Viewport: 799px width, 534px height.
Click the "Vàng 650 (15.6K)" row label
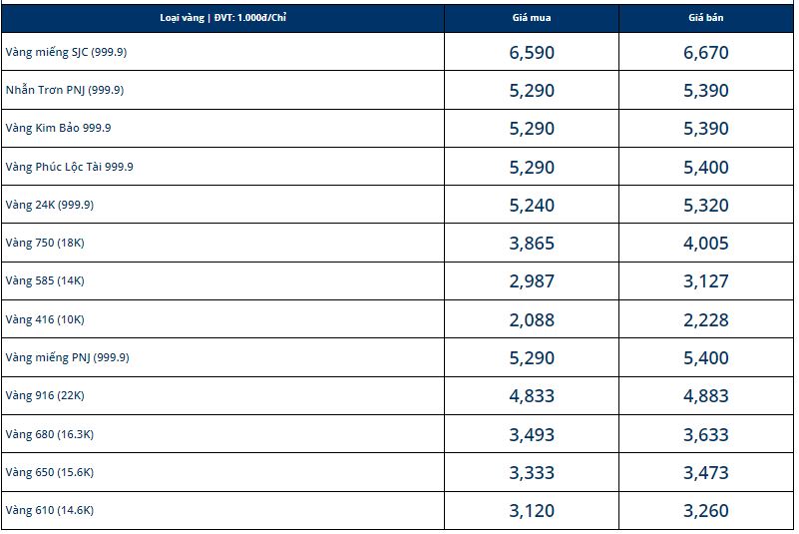click(49, 472)
